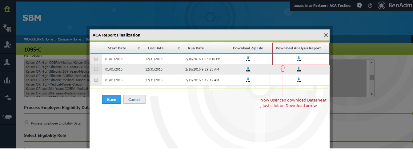Click the home icon in left sidebar
The image size is (413, 161).
7,9
